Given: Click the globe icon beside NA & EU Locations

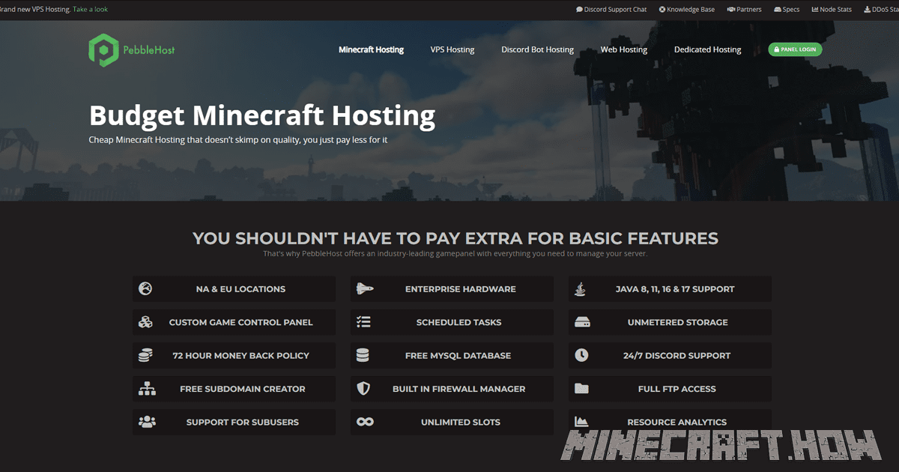Looking at the screenshot, I should coord(145,288).
